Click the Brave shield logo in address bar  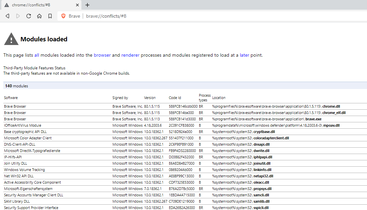coord(63,16)
